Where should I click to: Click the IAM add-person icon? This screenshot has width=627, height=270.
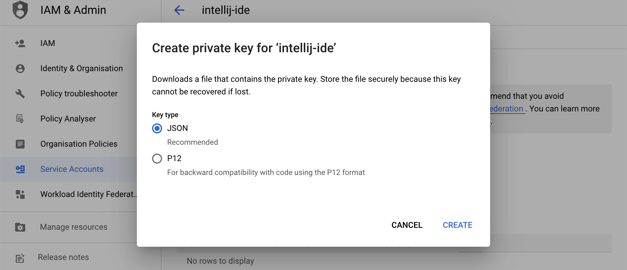[x=20, y=43]
